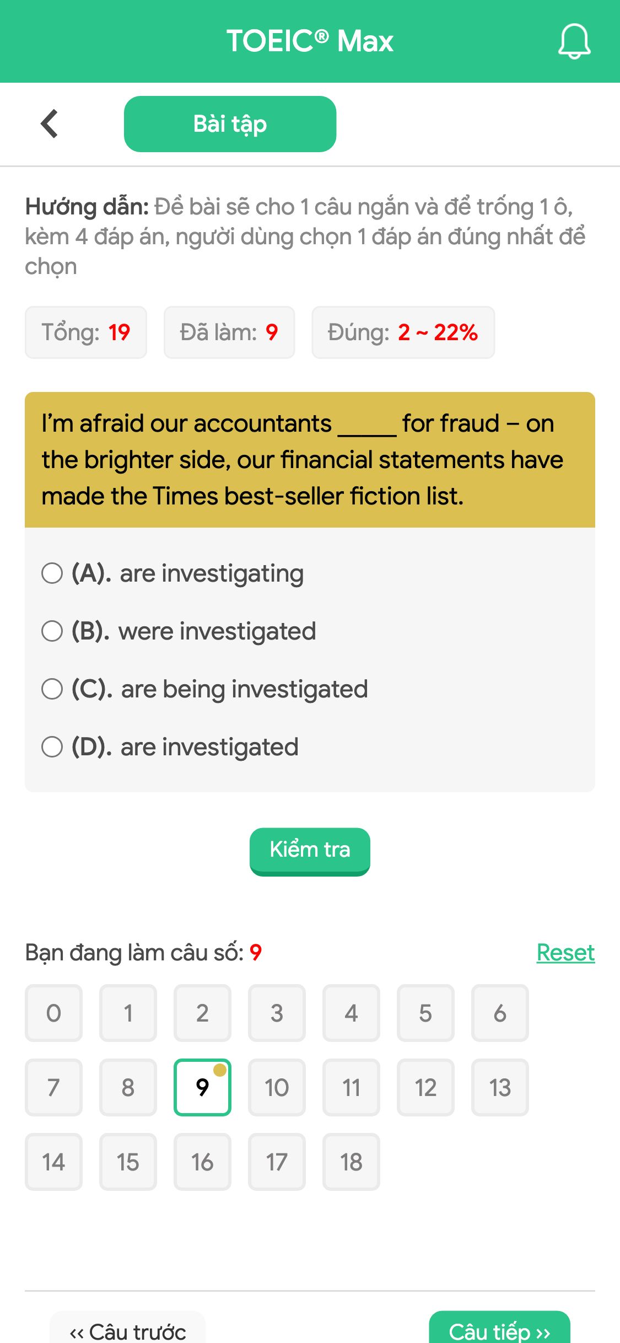
Task: Open question number 14
Action: 53,1162
